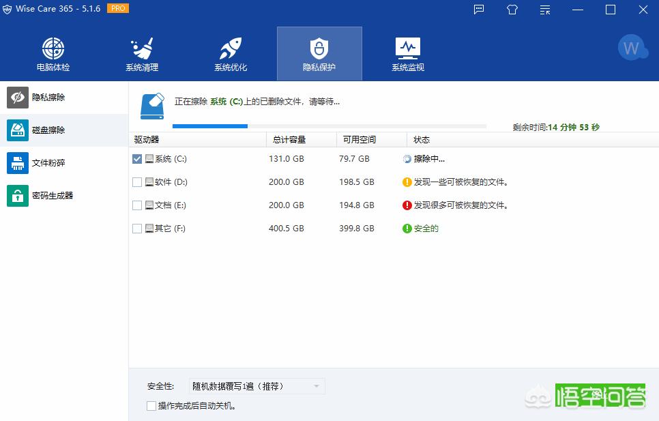Open the skin shirt icon
Image resolution: width=659 pixels, height=421 pixels.
[x=512, y=10]
